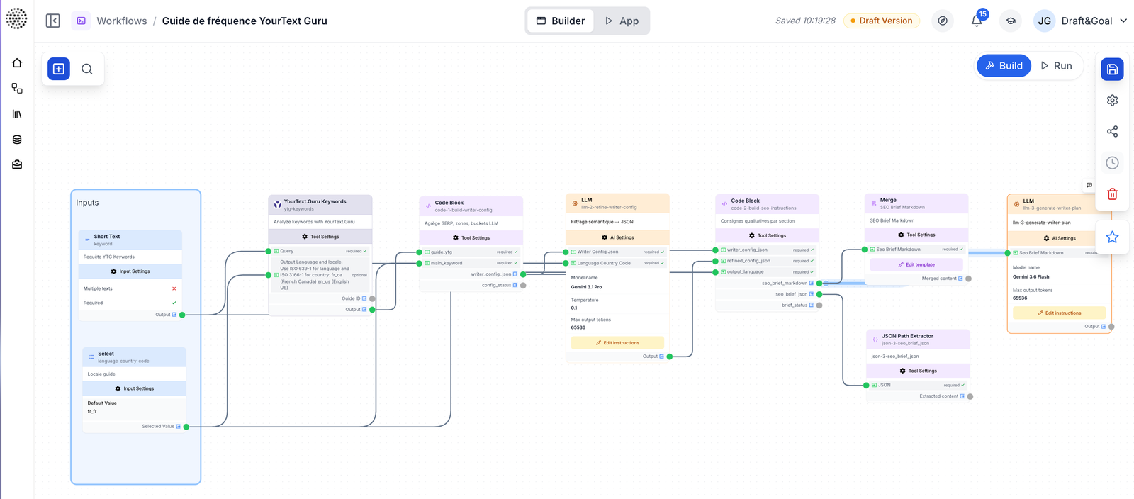Screen dimensions: 1134x499
Task: Toggle the Multiple texts option on Short Text
Action: point(174,288)
